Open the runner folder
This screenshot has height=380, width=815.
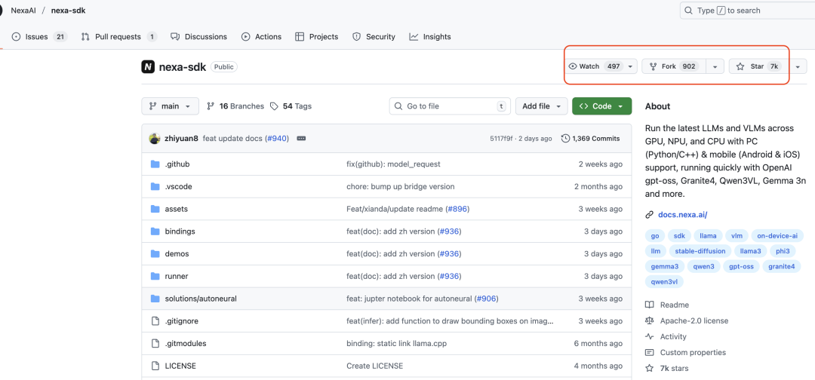tap(176, 276)
